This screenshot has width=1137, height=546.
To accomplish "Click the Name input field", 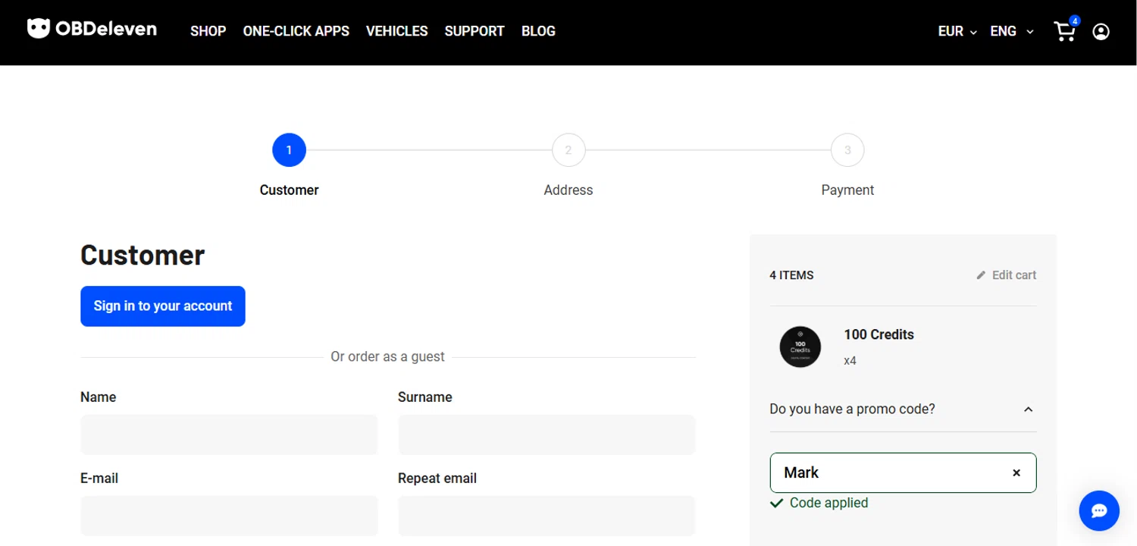I will tap(228, 435).
